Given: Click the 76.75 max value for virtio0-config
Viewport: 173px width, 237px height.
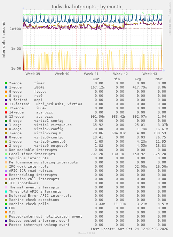Looking at the screenshot, I should coord(161,137).
